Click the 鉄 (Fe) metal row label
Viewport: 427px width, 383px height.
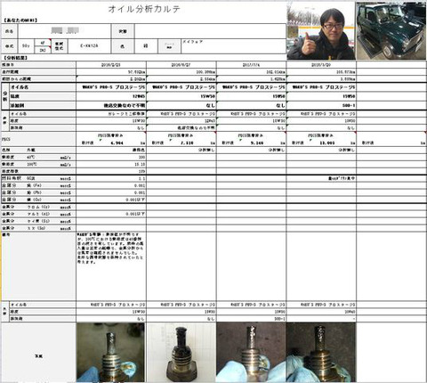pyautogui.click(x=34, y=185)
